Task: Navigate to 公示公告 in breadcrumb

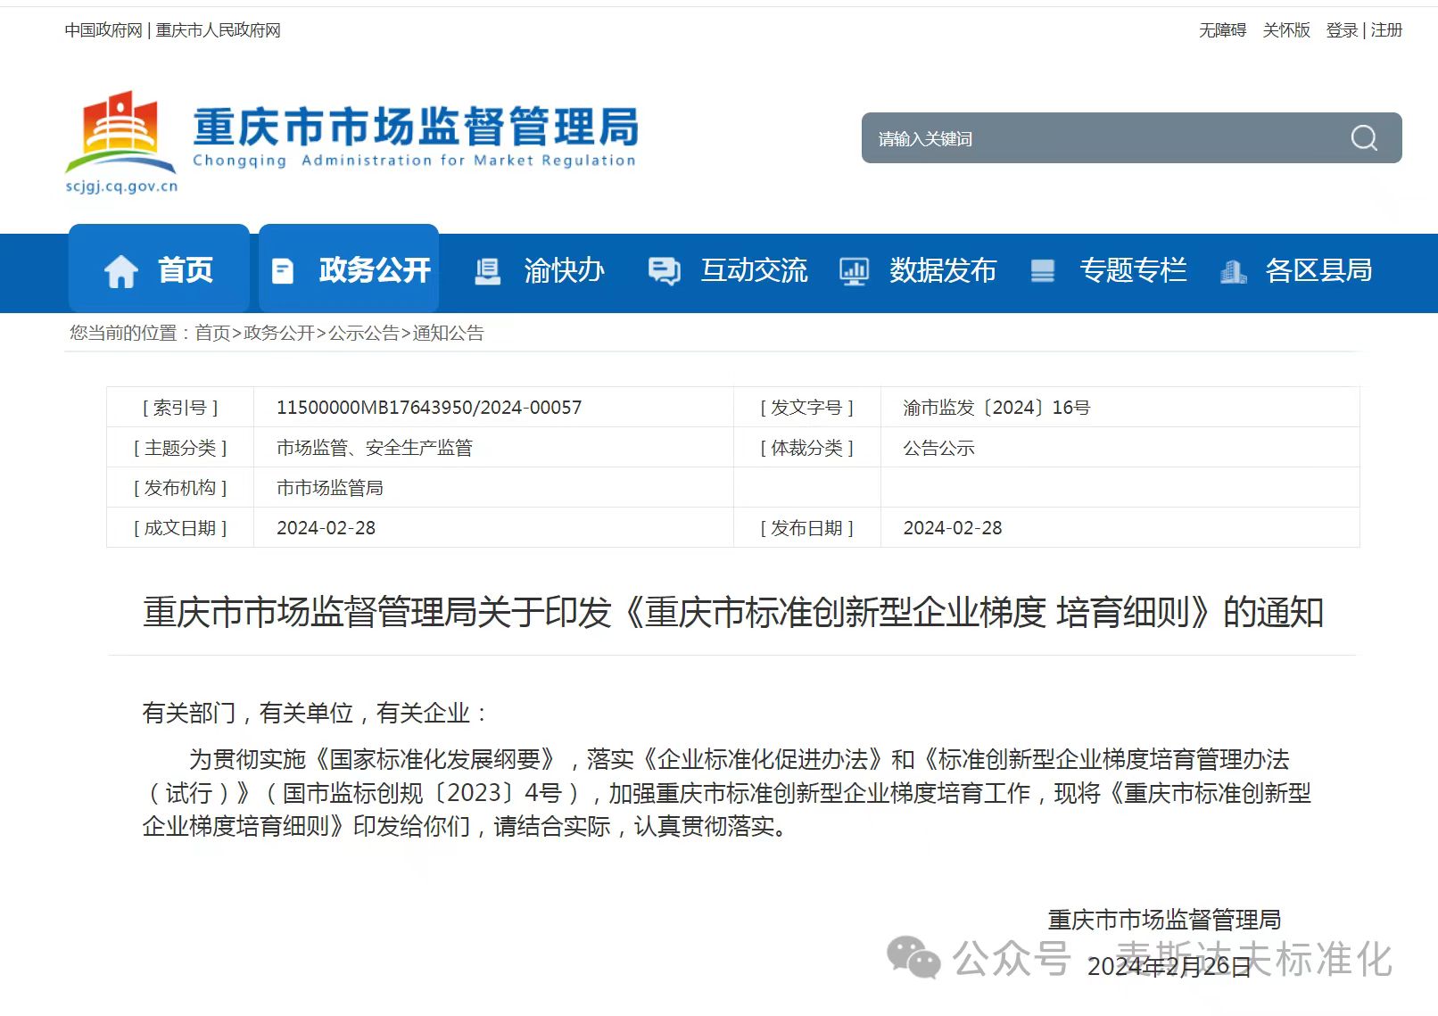Action: pyautogui.click(x=363, y=334)
